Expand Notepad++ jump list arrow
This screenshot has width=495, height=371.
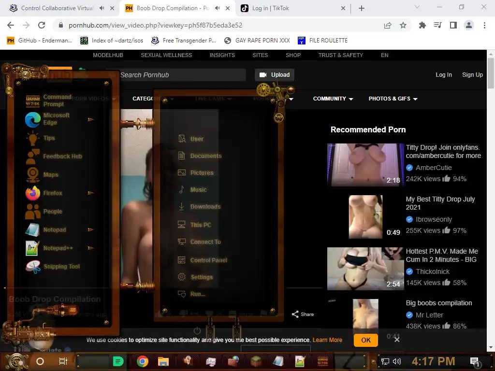click(90, 248)
